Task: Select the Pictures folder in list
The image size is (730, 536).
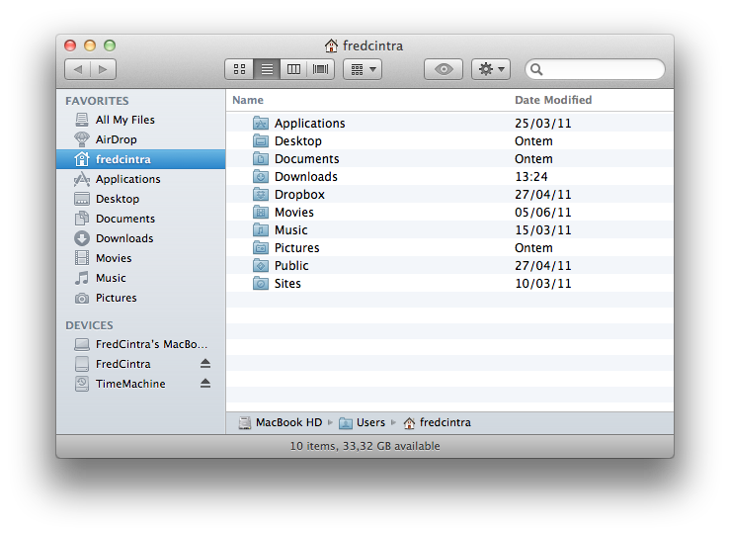Action: coord(449,247)
